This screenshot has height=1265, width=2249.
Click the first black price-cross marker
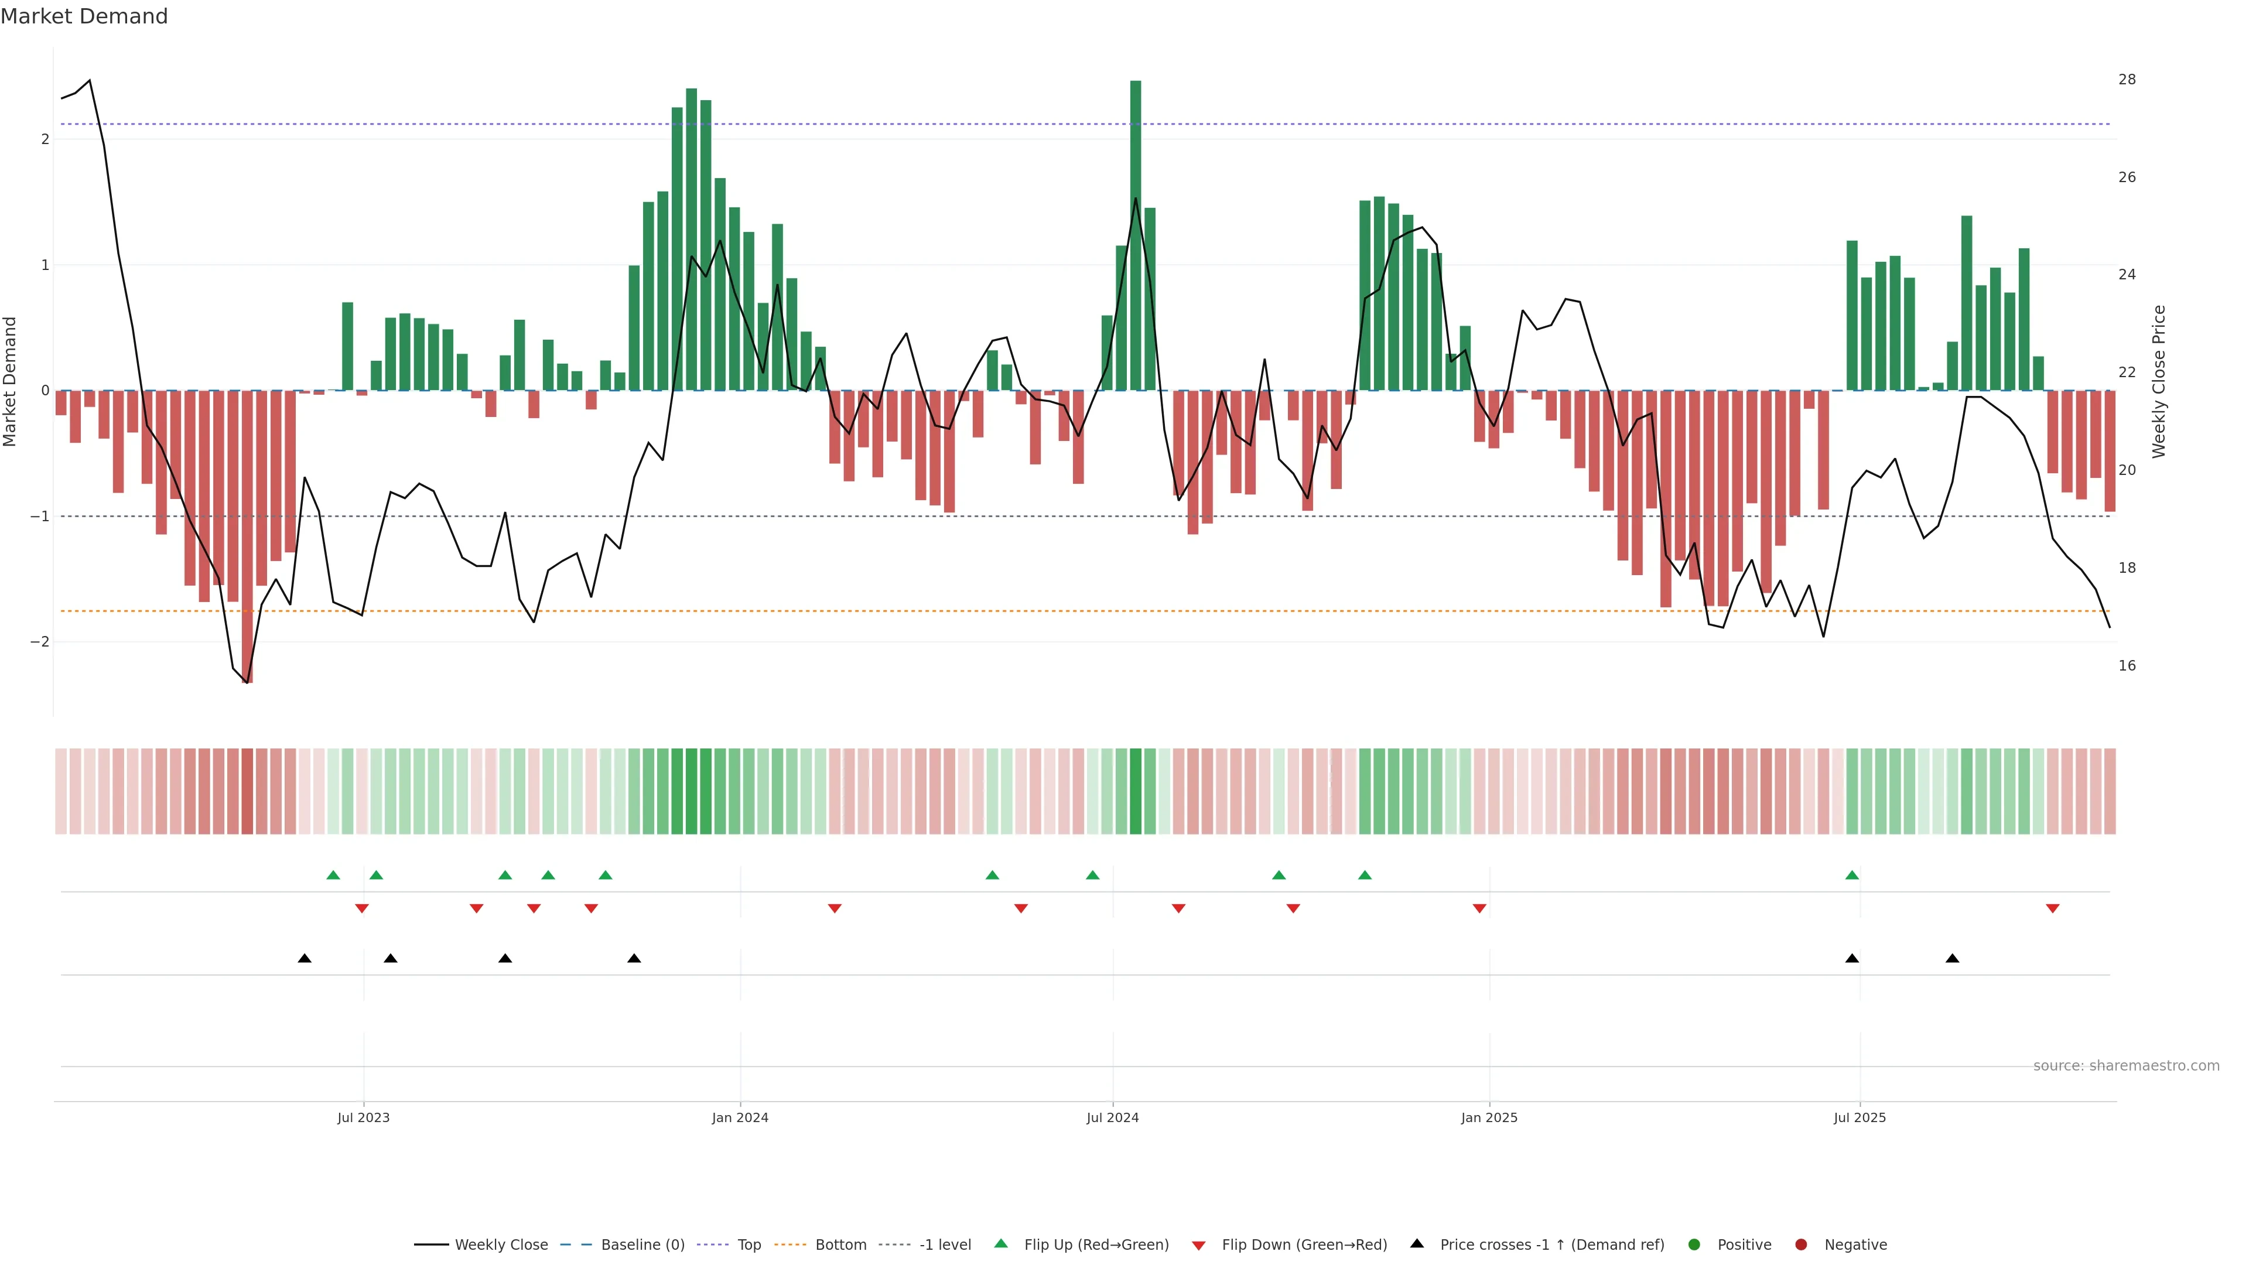pos(305,959)
